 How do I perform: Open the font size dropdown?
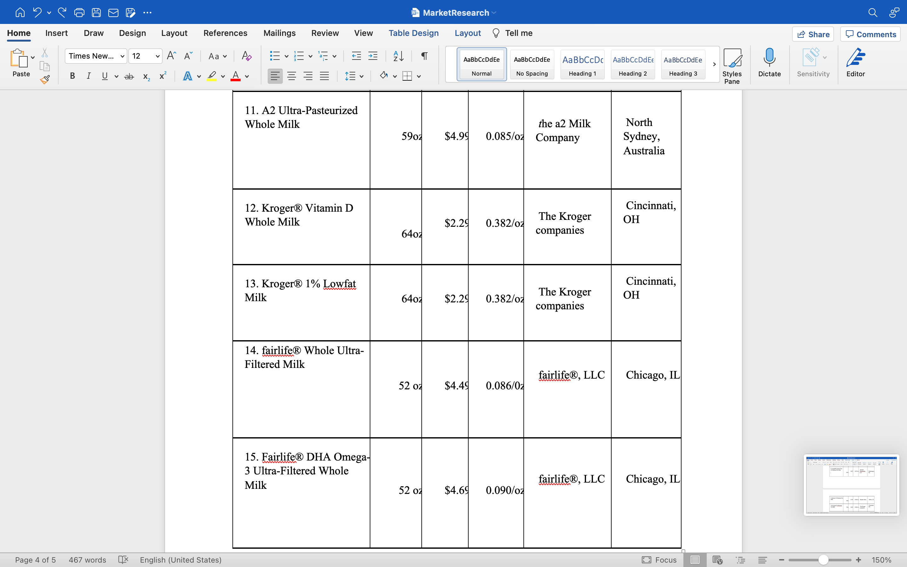(158, 56)
